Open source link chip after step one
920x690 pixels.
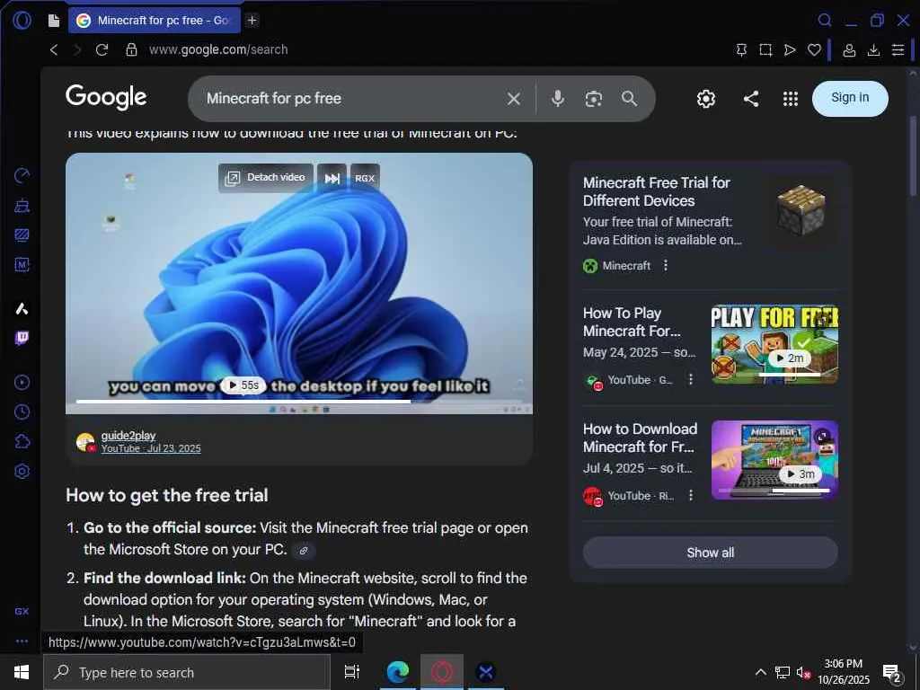304,551
